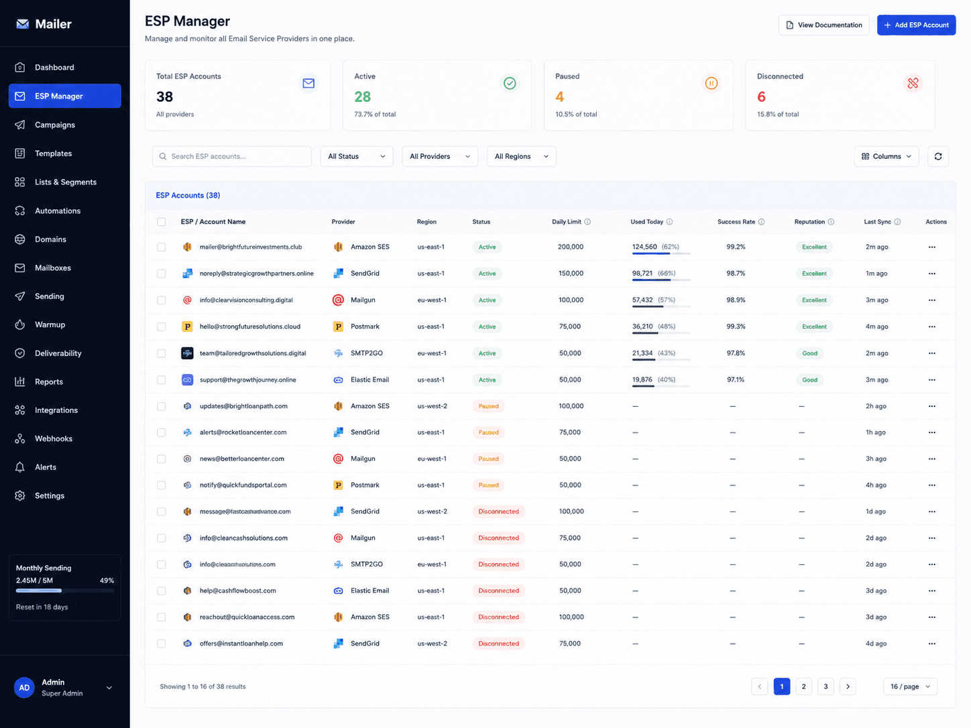Viewport: 971px width, 728px height.
Task: Tick the checkbox for news@betterloancenter.com
Action: (x=161, y=459)
